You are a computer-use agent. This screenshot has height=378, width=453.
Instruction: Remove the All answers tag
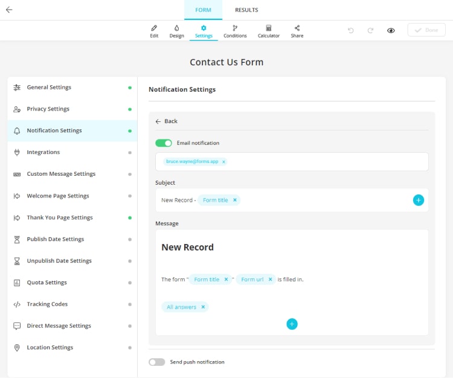coord(203,307)
